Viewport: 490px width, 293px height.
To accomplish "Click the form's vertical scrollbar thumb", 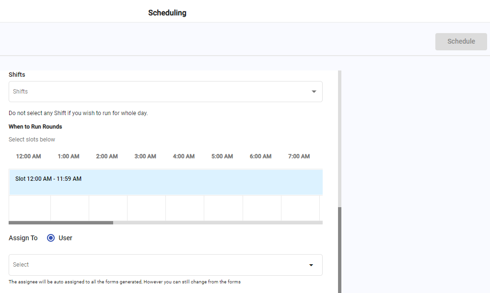I will [x=340, y=249].
